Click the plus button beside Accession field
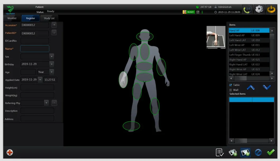Viewport: 280px width, 161px height. coord(54,25)
